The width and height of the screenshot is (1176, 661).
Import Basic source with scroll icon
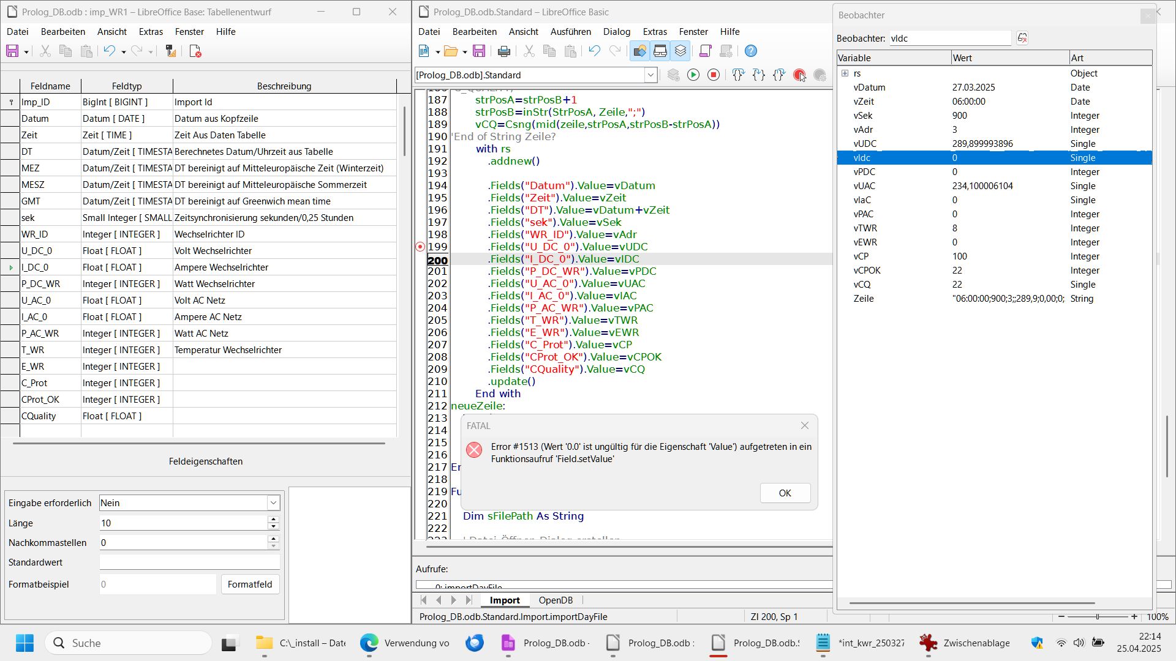tap(705, 51)
